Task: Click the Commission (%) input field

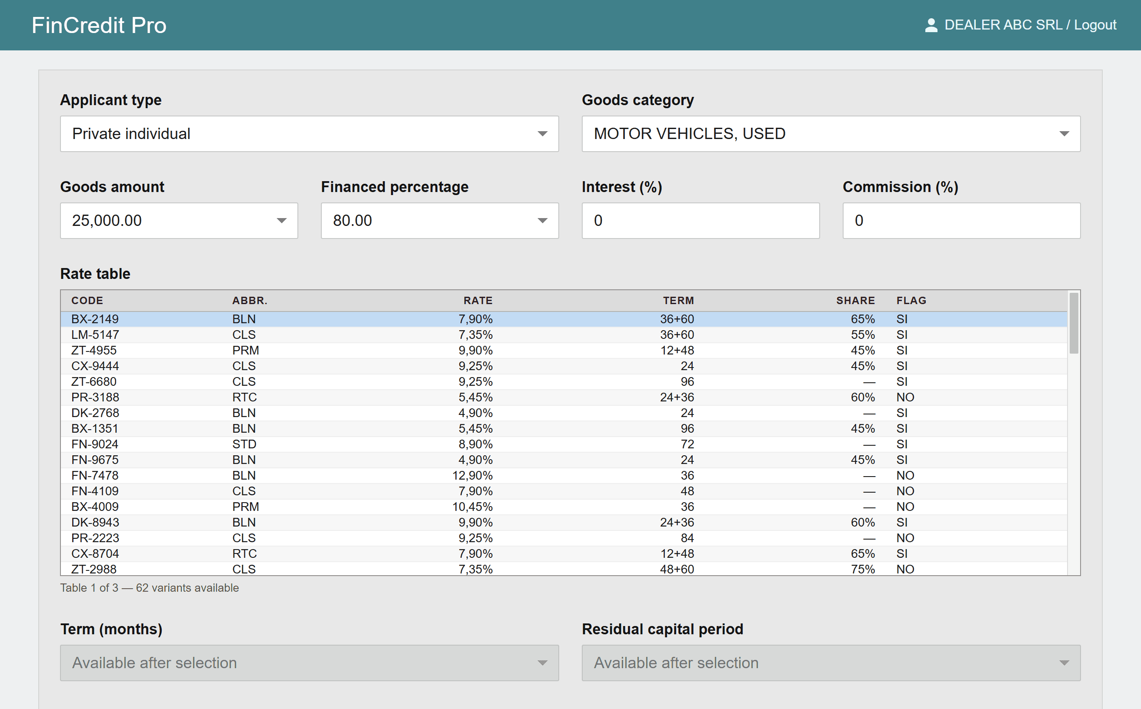Action: tap(961, 220)
